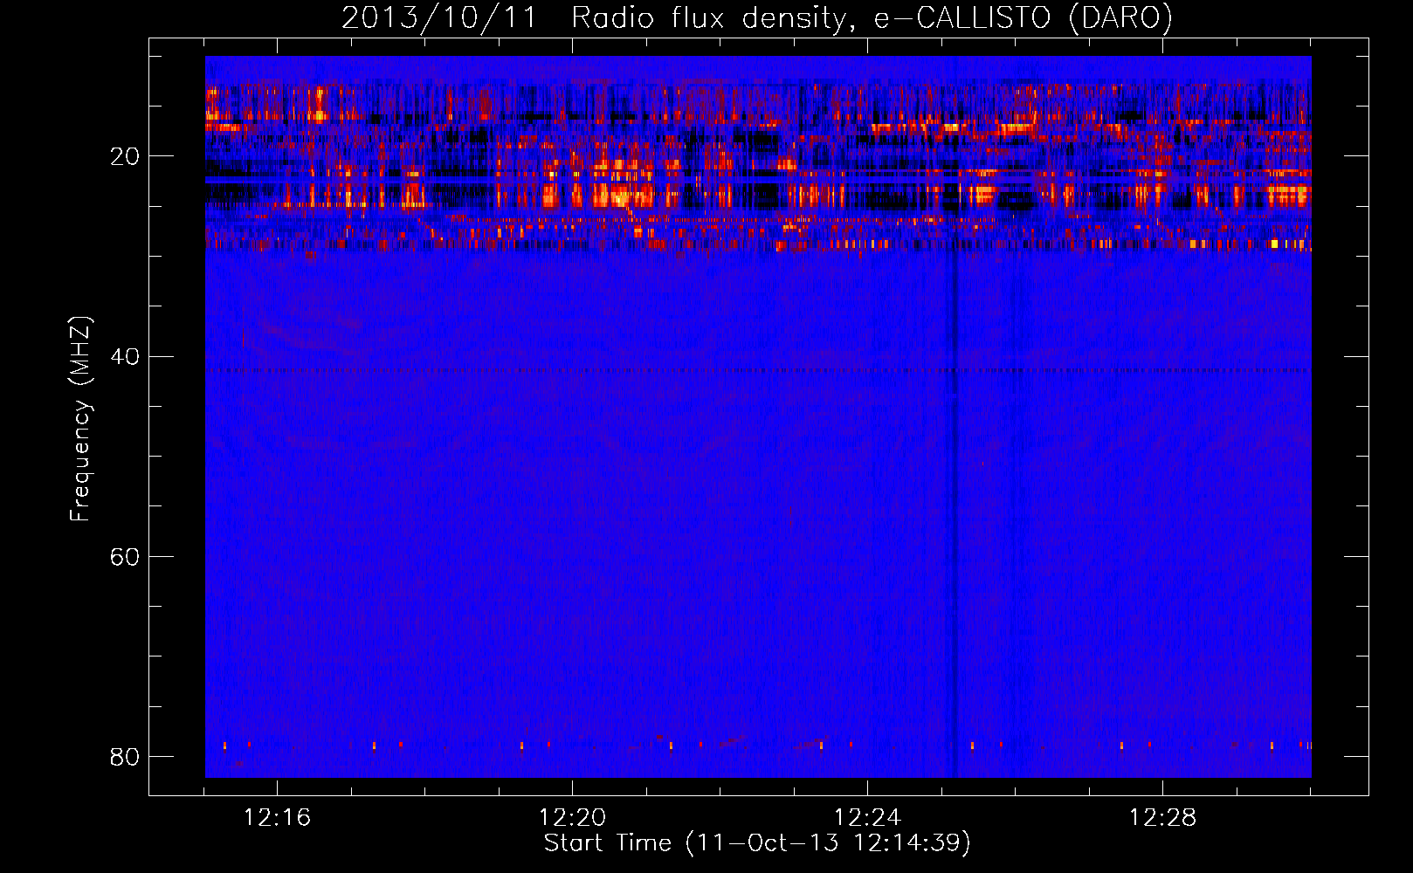Click the 40 MHz frequency tick label
The height and width of the screenshot is (873, 1413).
pyautogui.click(x=125, y=356)
